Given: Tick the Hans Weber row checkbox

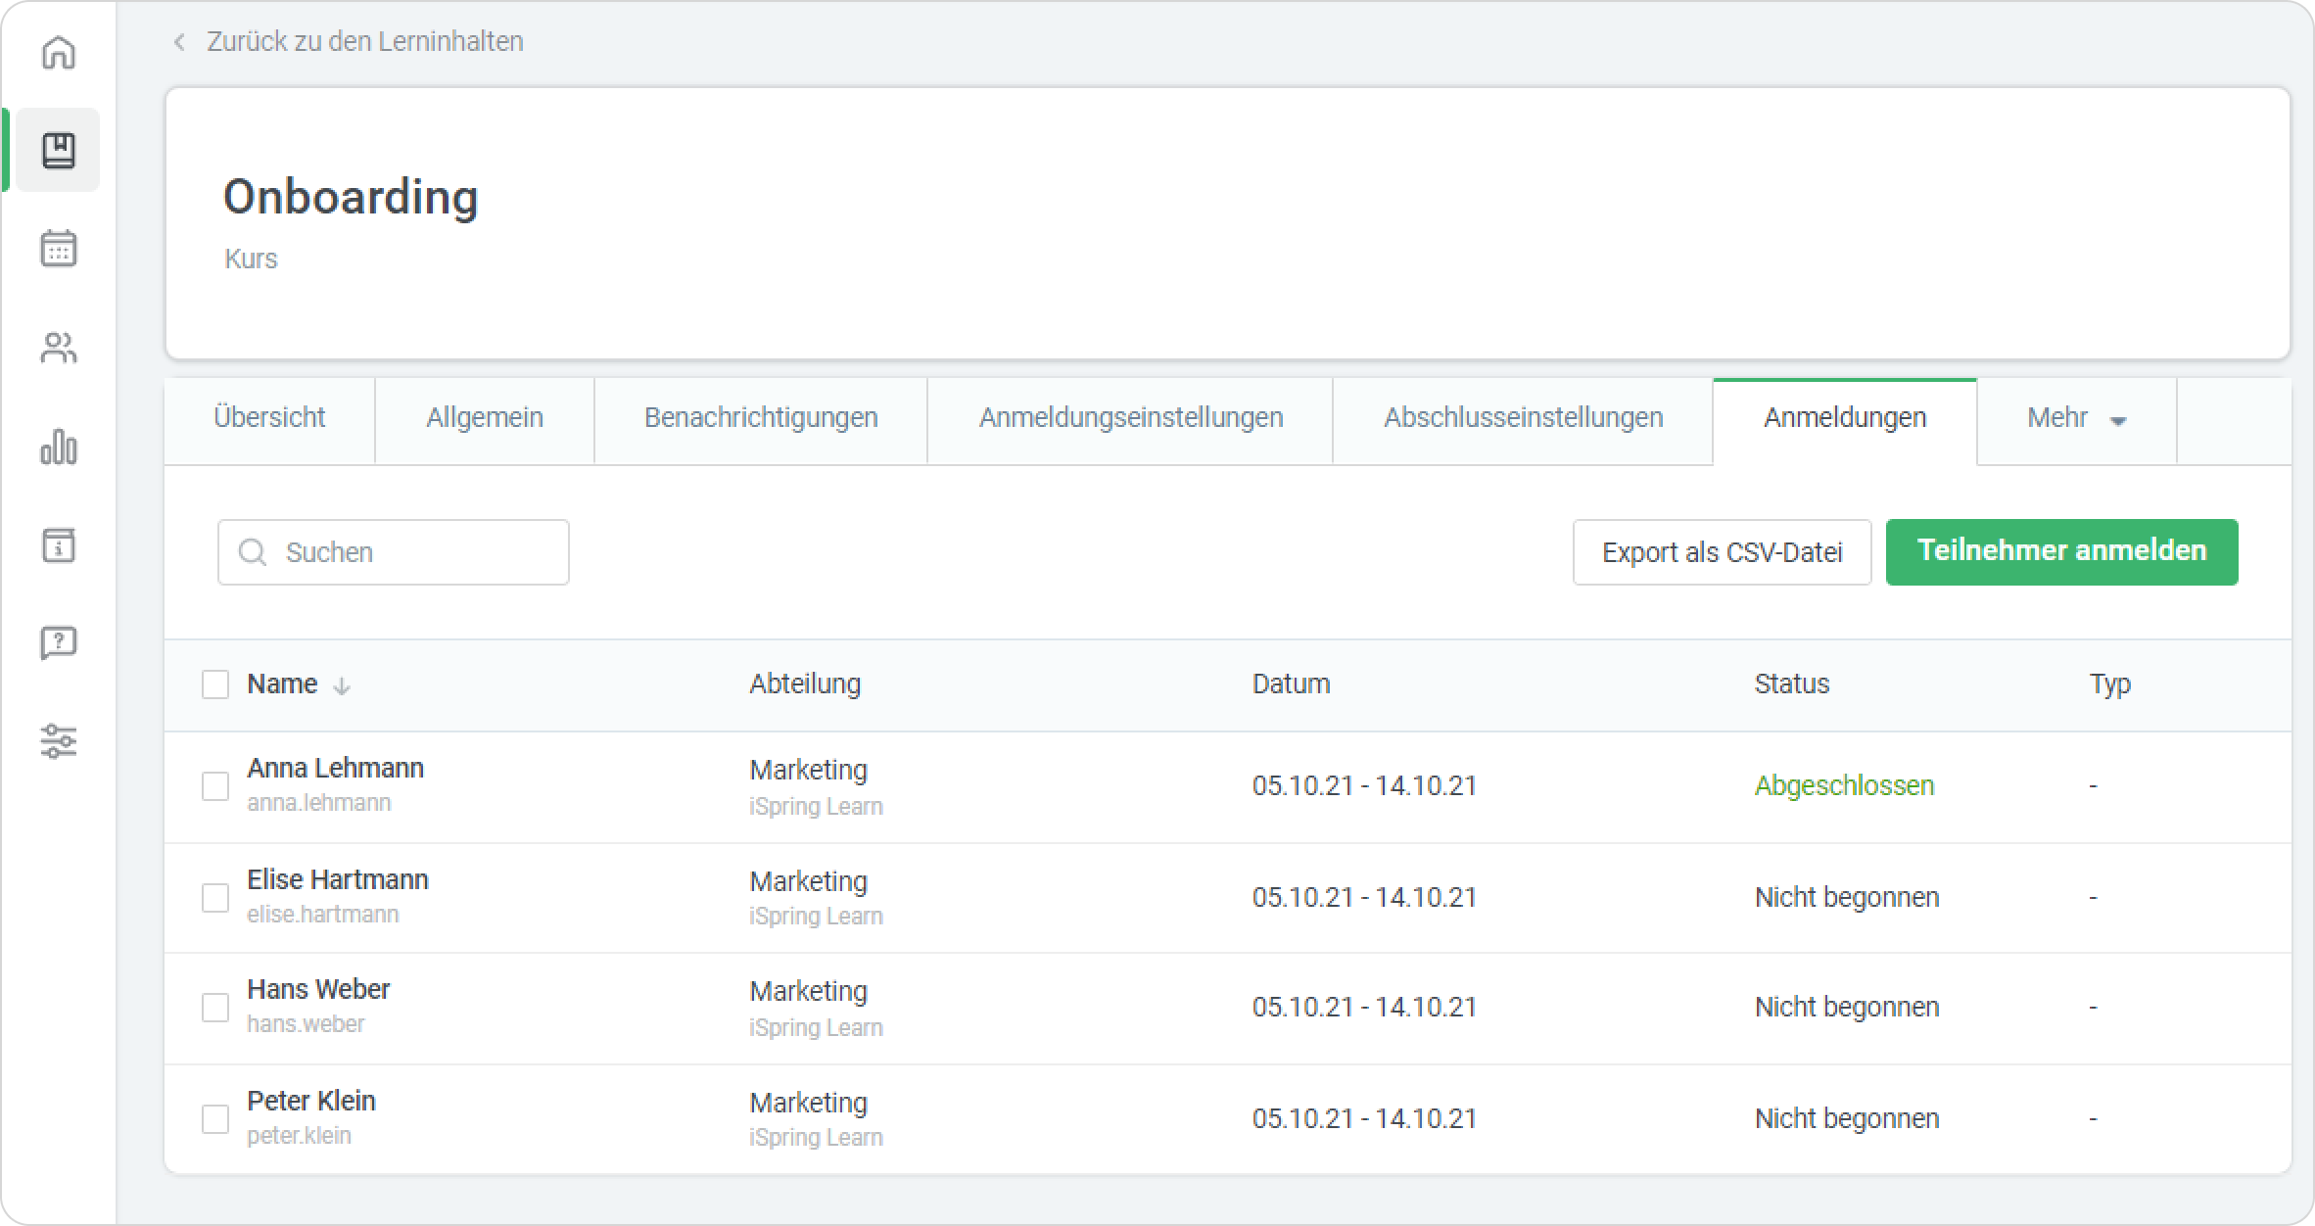Looking at the screenshot, I should [215, 1008].
